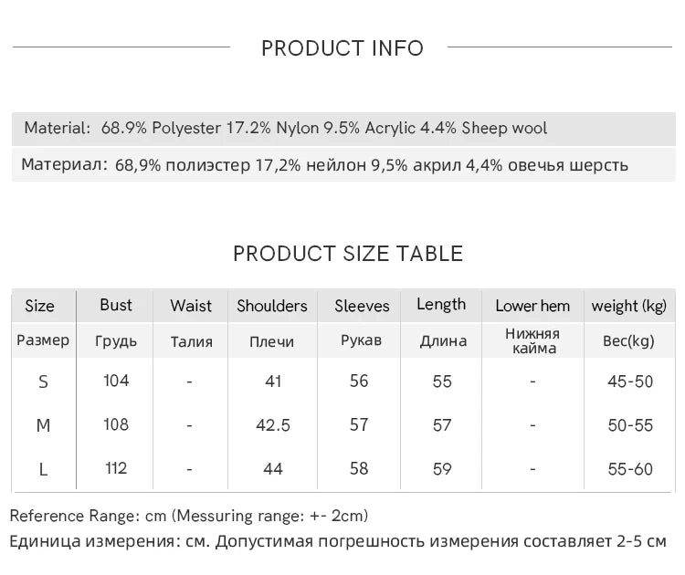Click the Lower hem column header

(532, 306)
